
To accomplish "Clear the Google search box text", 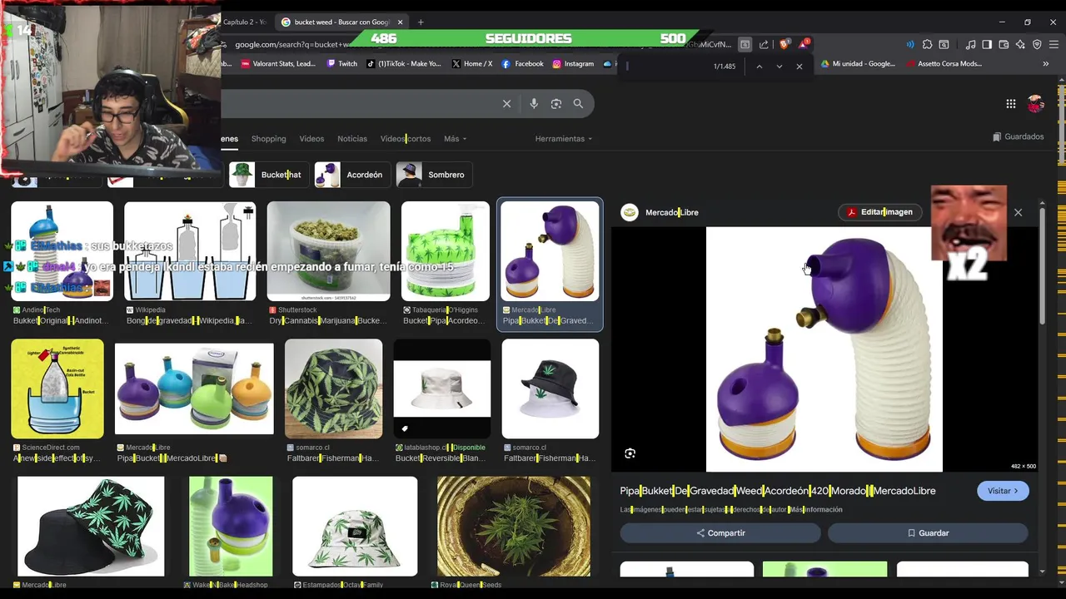I will [x=506, y=103].
